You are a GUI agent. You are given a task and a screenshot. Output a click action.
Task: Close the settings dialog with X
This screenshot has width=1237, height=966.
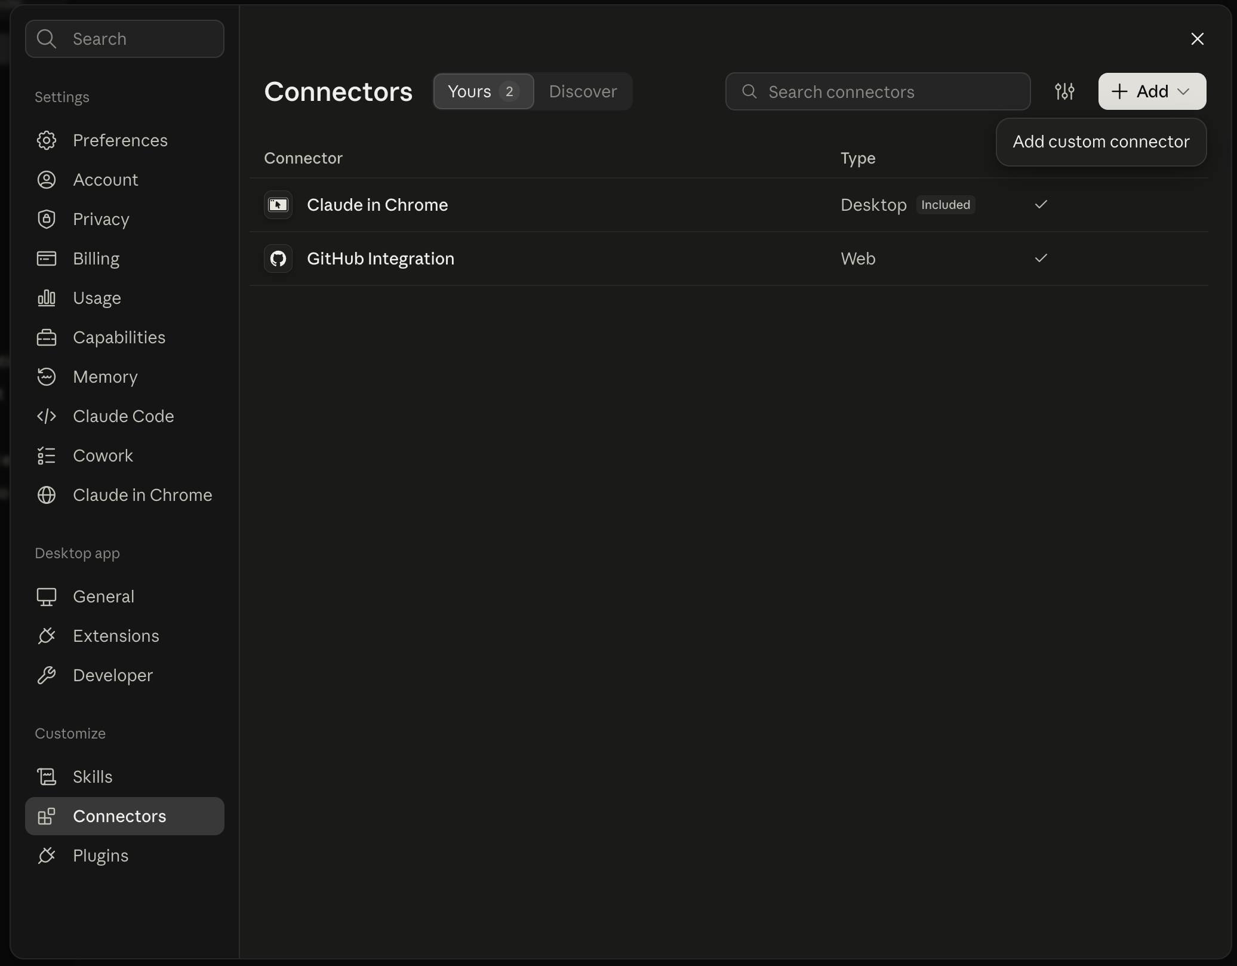(x=1197, y=39)
